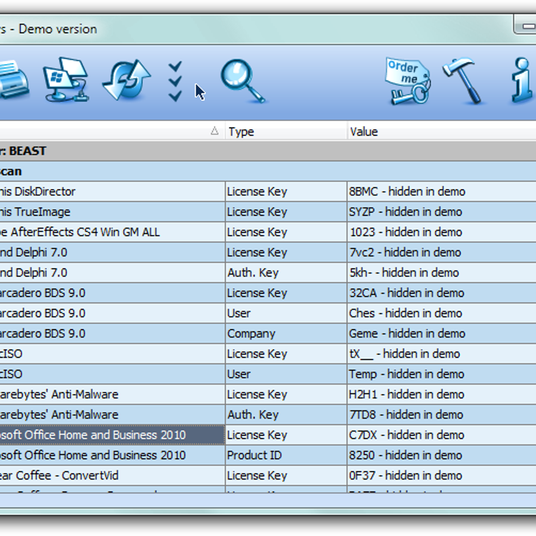Click the value '32CA - hidden in demo'
Viewport: 536px width, 536px height.
click(x=406, y=293)
